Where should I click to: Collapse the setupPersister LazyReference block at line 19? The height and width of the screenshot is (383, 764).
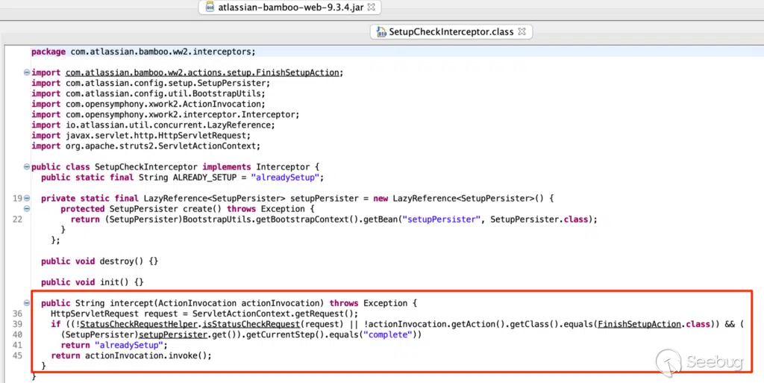tap(27, 199)
